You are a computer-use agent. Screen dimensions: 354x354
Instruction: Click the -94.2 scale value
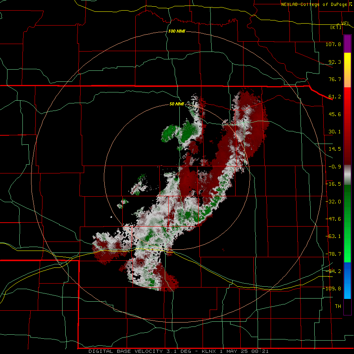click(333, 271)
